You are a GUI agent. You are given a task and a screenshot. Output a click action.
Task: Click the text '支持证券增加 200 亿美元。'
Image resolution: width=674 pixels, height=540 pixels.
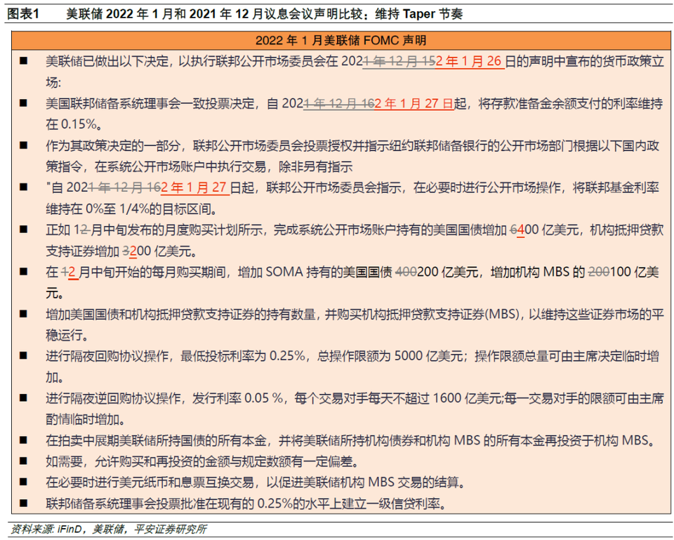click(x=121, y=251)
